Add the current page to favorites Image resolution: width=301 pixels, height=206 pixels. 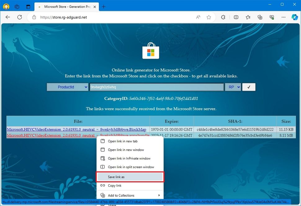(209, 17)
